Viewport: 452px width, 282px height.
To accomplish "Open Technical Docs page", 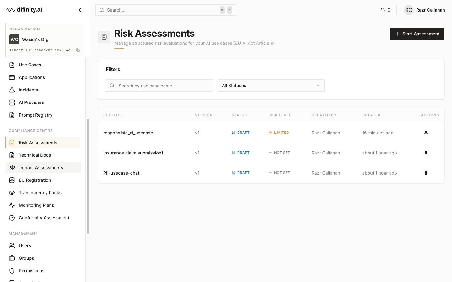I will (x=43, y=155).
